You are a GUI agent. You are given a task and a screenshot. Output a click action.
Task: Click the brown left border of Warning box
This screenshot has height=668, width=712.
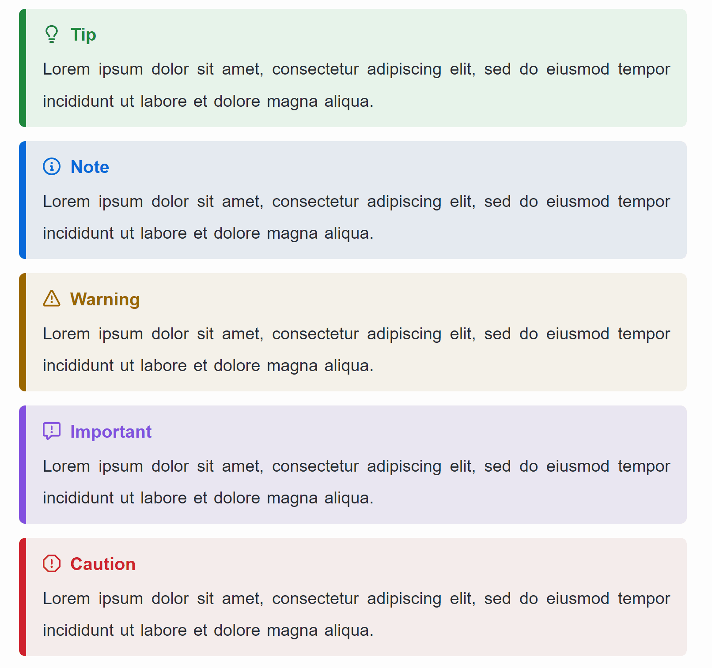(23, 332)
